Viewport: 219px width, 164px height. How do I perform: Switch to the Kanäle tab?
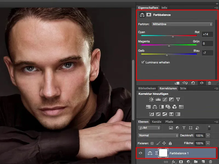[x=157, y=122]
